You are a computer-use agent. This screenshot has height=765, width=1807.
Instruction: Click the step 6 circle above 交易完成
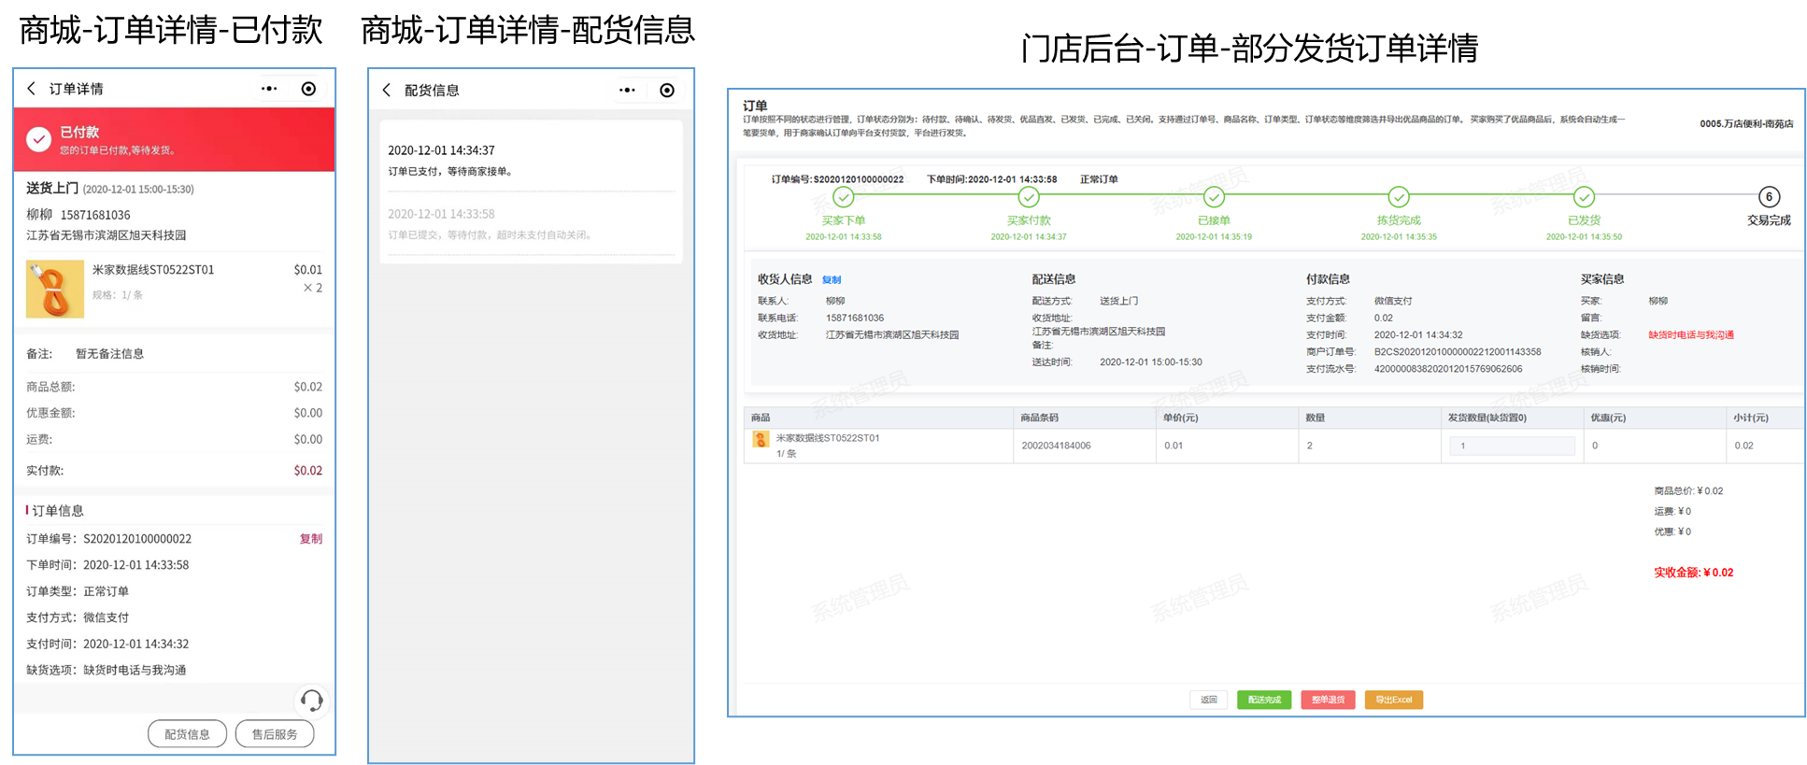(1769, 197)
